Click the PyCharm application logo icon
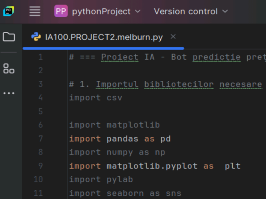This screenshot has height=199, width=266. [9, 11]
